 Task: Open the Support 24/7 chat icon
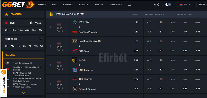(4, 72)
